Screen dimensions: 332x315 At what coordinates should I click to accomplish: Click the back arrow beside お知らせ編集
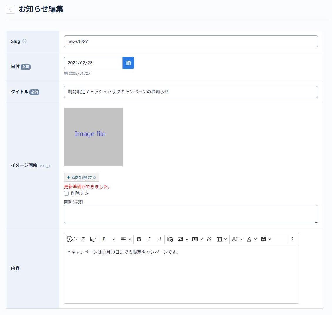10,9
